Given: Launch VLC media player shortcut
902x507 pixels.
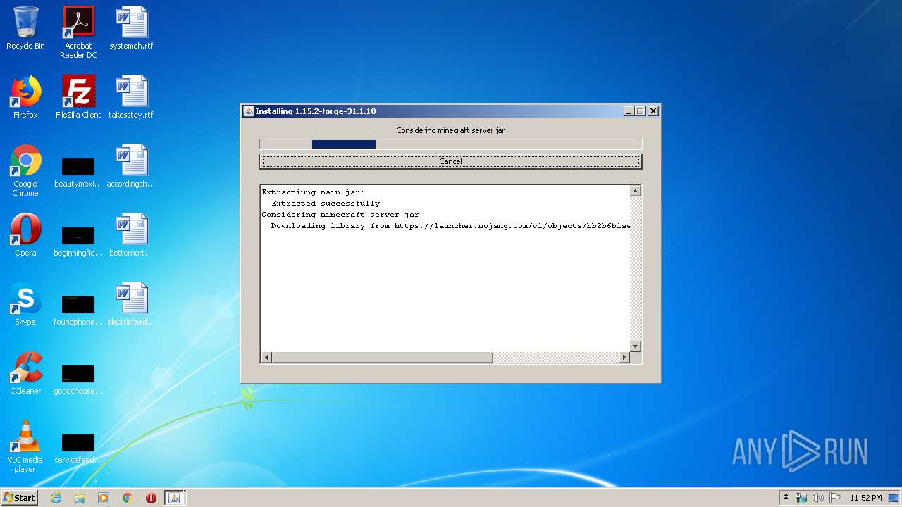Looking at the screenshot, I should (25, 446).
